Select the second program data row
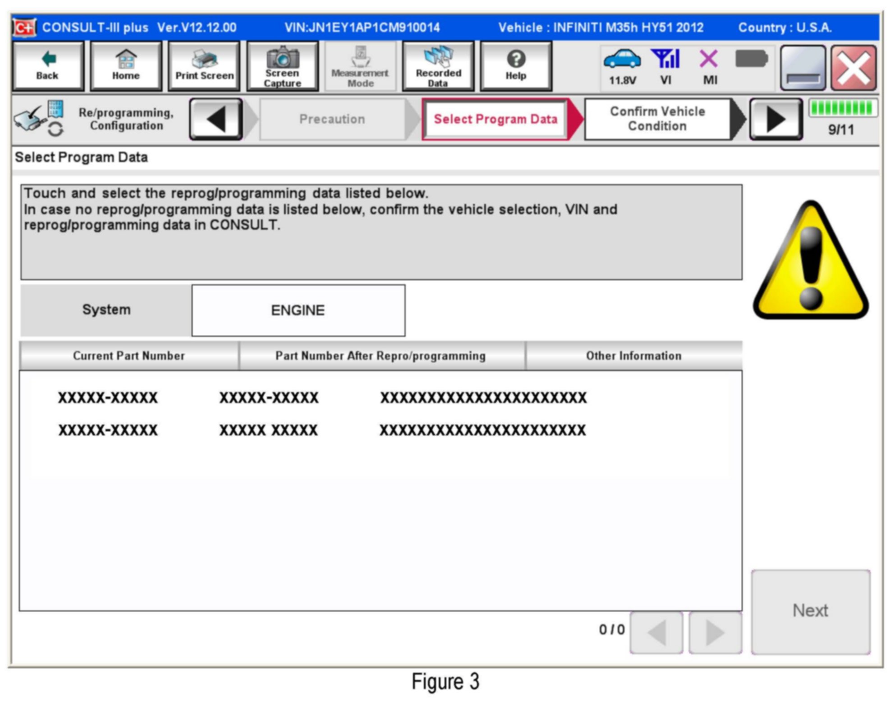Screen dimensions: 895x726 pyautogui.click(x=322, y=430)
